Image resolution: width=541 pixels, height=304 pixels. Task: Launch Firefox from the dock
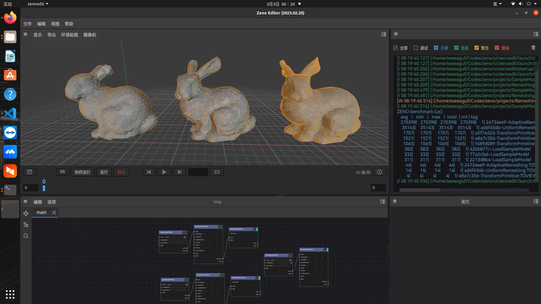[x=10, y=18]
